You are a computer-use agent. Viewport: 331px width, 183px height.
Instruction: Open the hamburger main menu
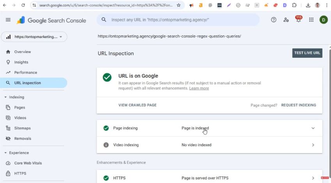(8, 20)
